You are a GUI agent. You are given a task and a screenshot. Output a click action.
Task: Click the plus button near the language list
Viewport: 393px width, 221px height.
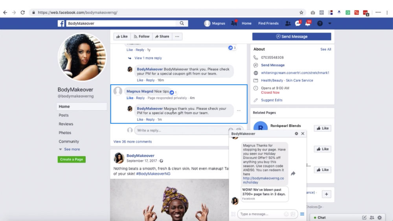click(x=327, y=194)
